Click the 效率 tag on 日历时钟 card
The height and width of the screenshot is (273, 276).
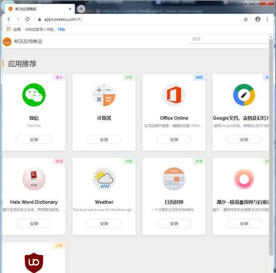click(199, 161)
